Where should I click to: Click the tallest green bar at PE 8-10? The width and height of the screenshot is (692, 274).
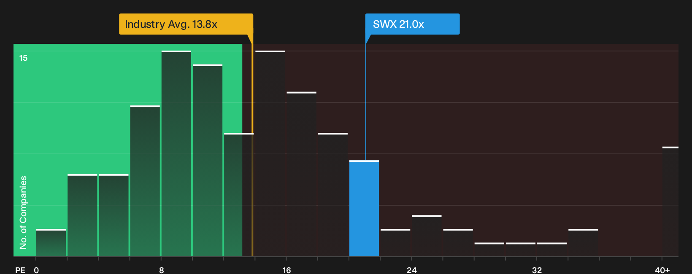(x=176, y=153)
